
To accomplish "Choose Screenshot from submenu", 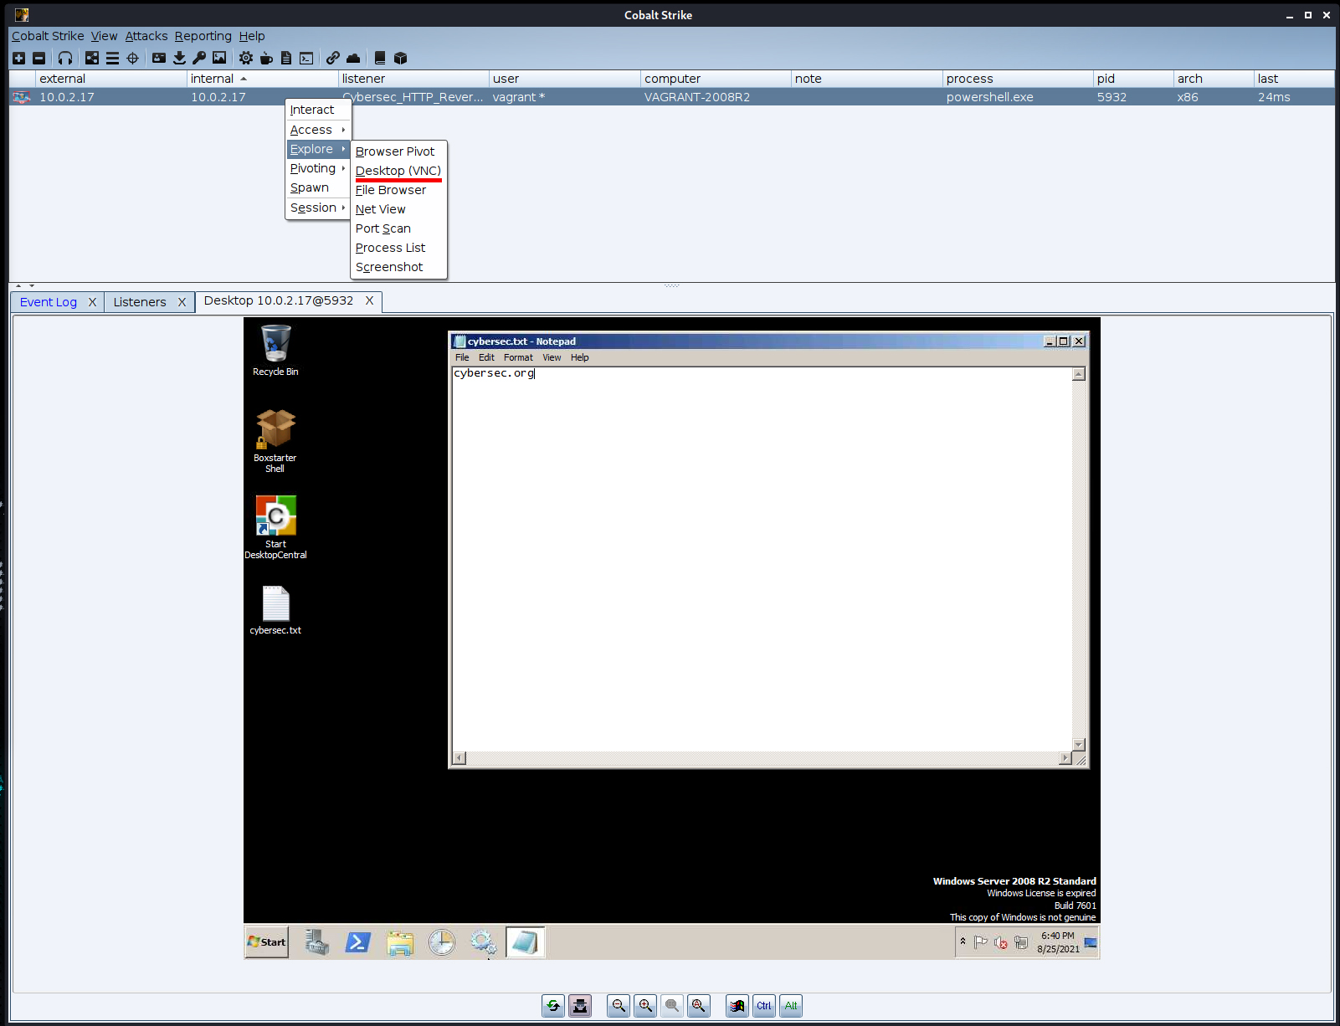I will point(398,267).
